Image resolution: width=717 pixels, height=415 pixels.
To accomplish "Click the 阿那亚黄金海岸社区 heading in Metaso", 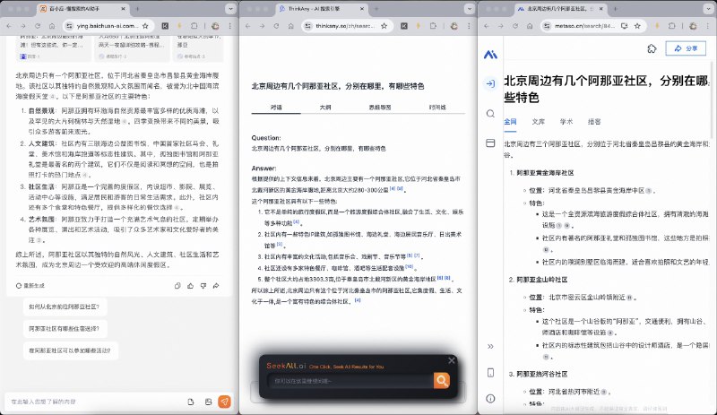I will [x=545, y=173].
